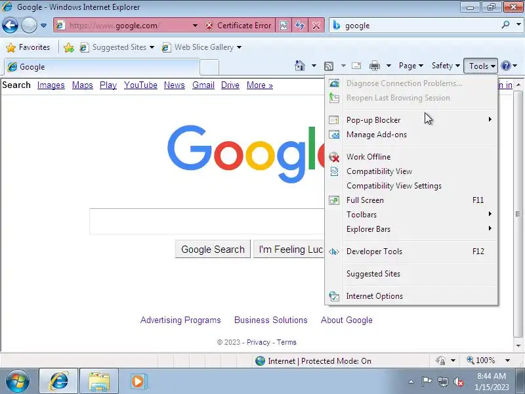The width and height of the screenshot is (525, 394).
Task: Expand the zoom level dropdown arrow
Action: (507, 361)
